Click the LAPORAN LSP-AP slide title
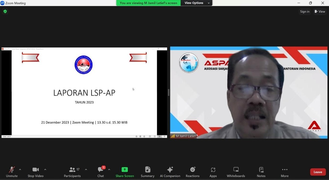Viewport: 329px width, 180px height. coord(84,93)
